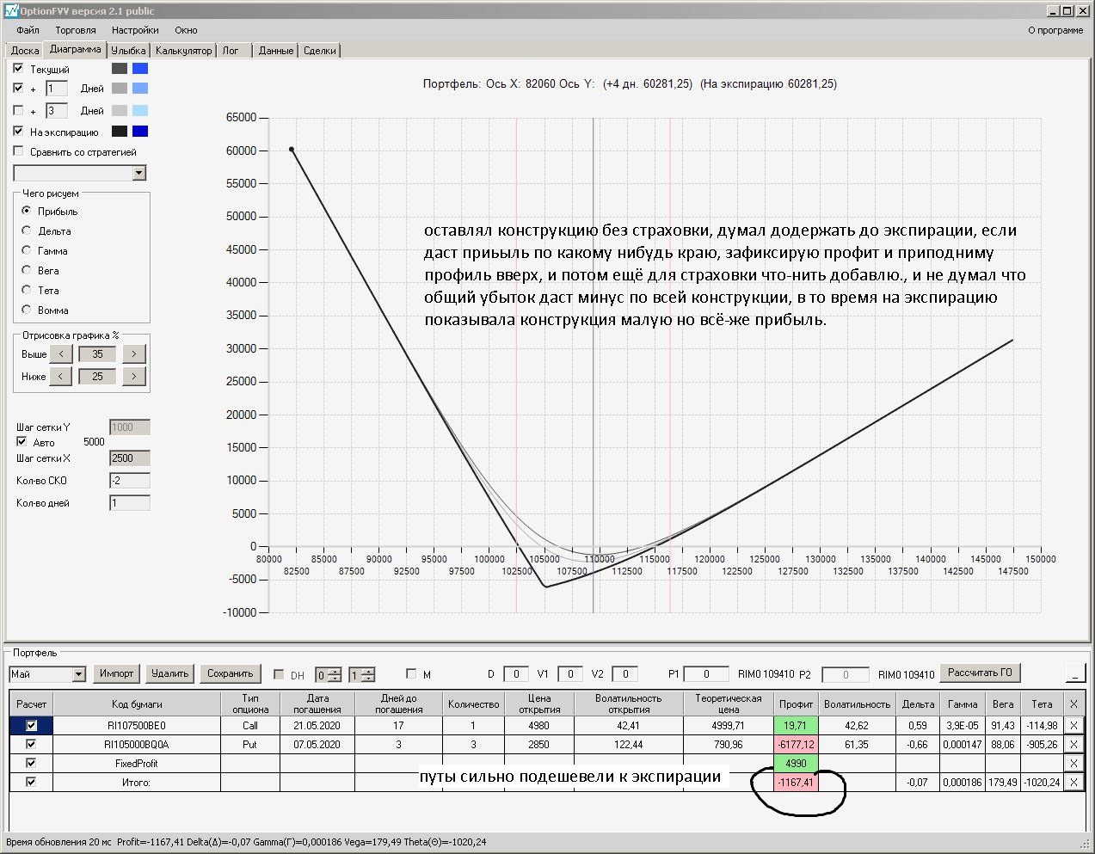The width and height of the screenshot is (1095, 854).
Task: Select the 'Дельта' radio option
Action: 27,230
